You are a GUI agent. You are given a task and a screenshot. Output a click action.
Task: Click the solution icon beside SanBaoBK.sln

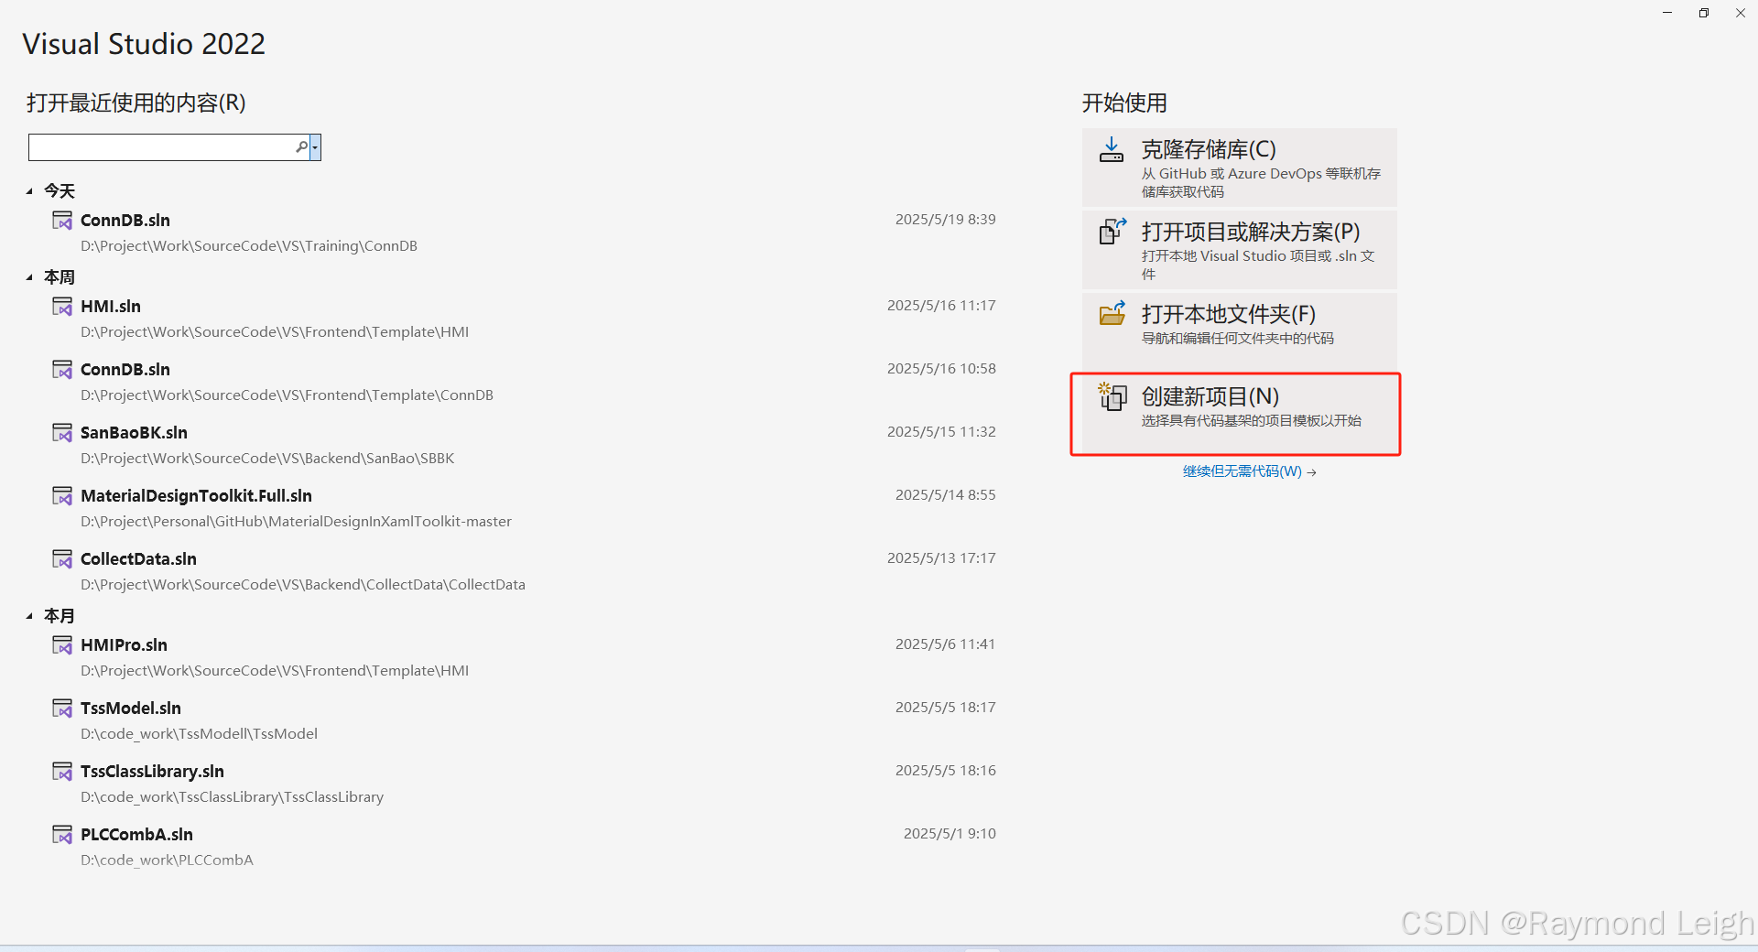[x=62, y=433]
